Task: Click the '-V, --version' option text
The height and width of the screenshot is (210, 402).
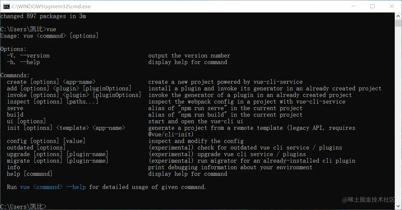Action: (x=28, y=56)
